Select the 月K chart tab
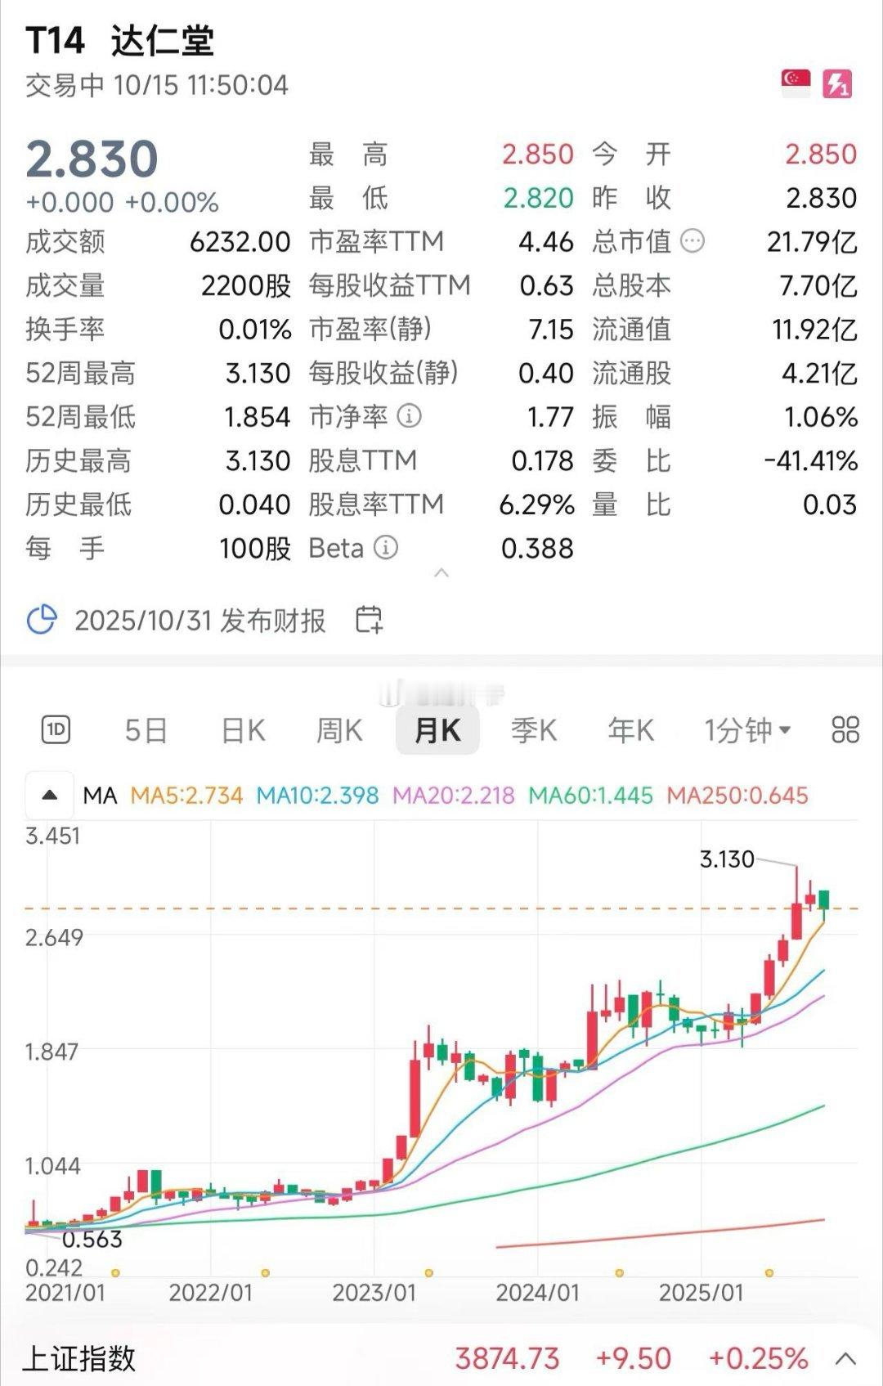The image size is (883, 1386). pos(437,729)
